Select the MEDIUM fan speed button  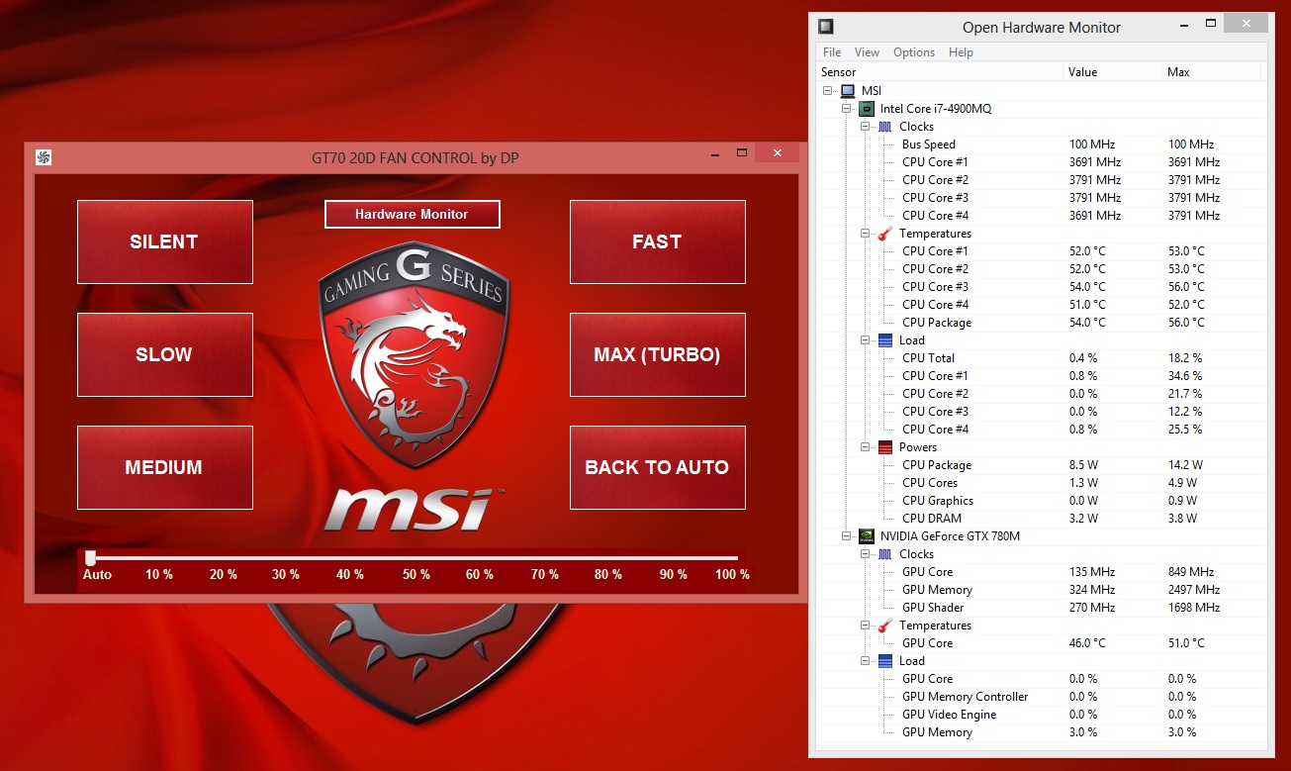165,467
